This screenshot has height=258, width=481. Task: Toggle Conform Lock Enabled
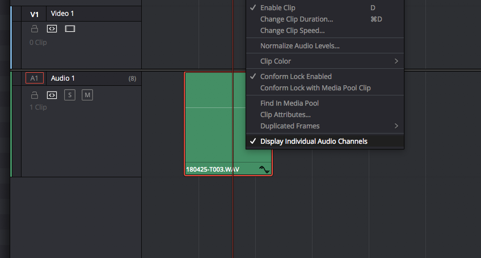click(x=325, y=76)
